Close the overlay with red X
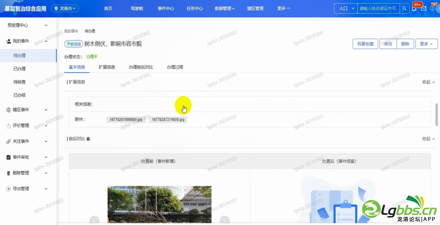The height and width of the screenshot is (225, 440). point(434,4)
